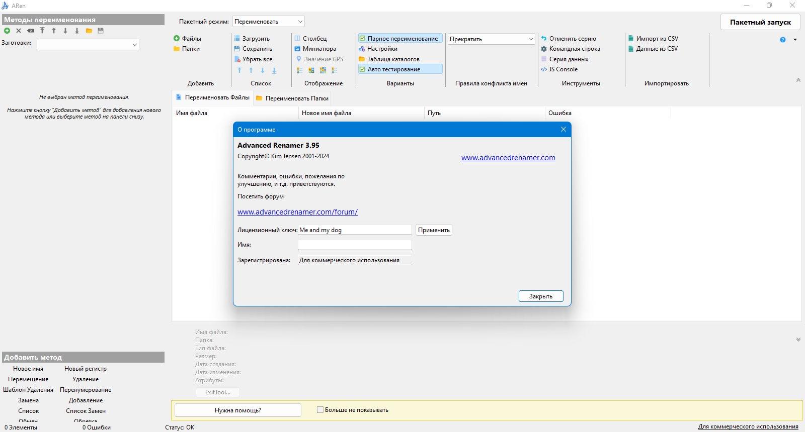Screen dimensions: 805x432
Task: Open the www.advancedrenamer.com/forum/ link
Action: click(x=297, y=212)
